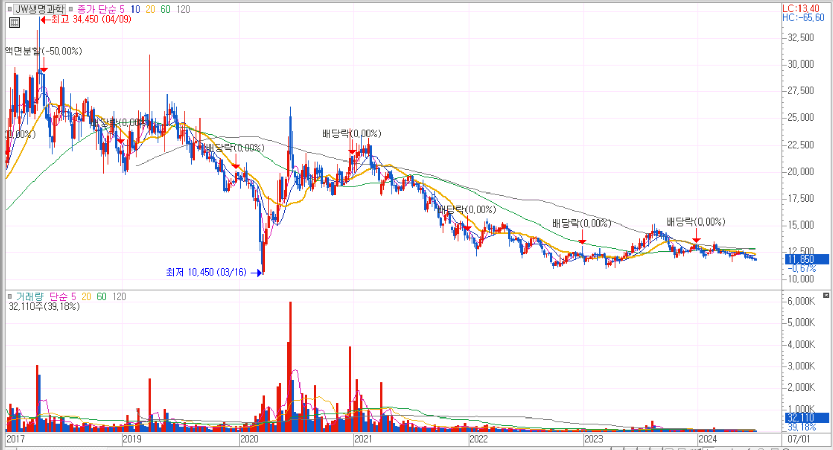Click the 30,000 price axis label
The height and width of the screenshot is (450, 833).
[x=801, y=64]
